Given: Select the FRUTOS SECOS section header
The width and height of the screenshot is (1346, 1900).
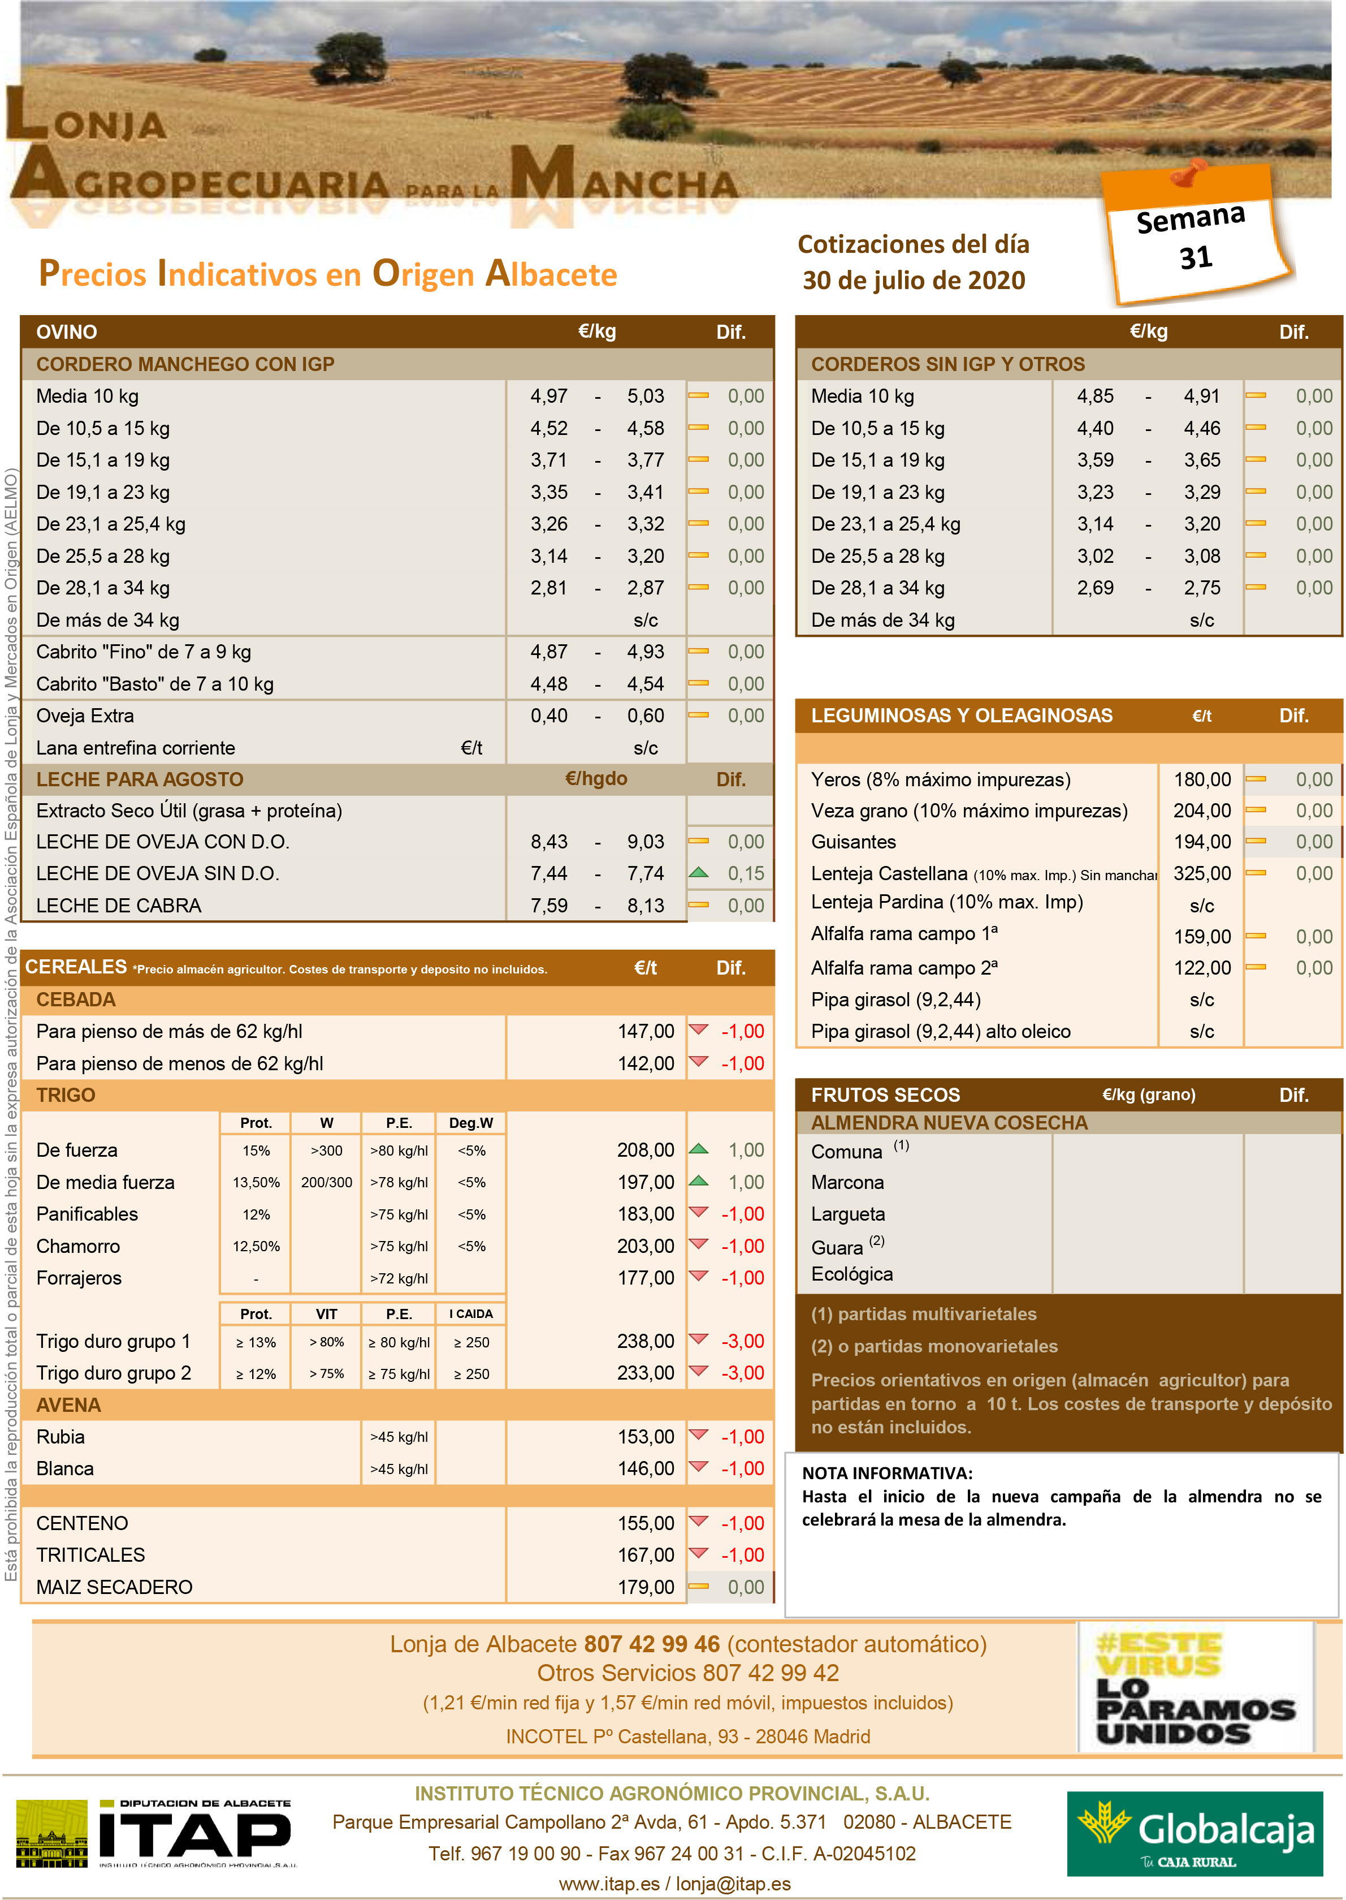Looking at the screenshot, I should click(x=1068, y=1095).
